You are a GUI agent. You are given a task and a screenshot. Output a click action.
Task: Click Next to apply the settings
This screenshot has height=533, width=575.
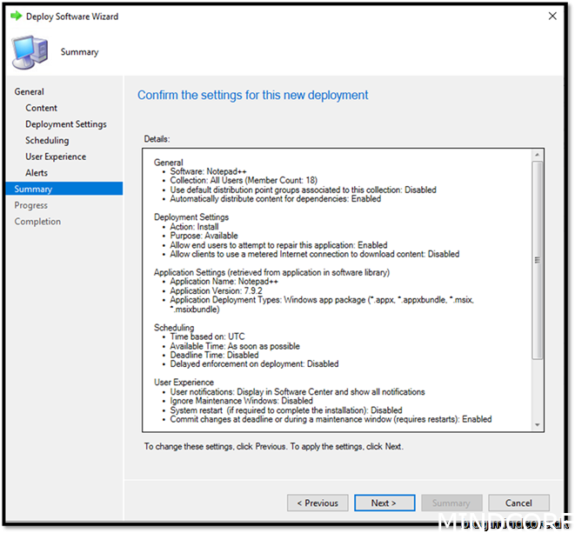tap(384, 503)
